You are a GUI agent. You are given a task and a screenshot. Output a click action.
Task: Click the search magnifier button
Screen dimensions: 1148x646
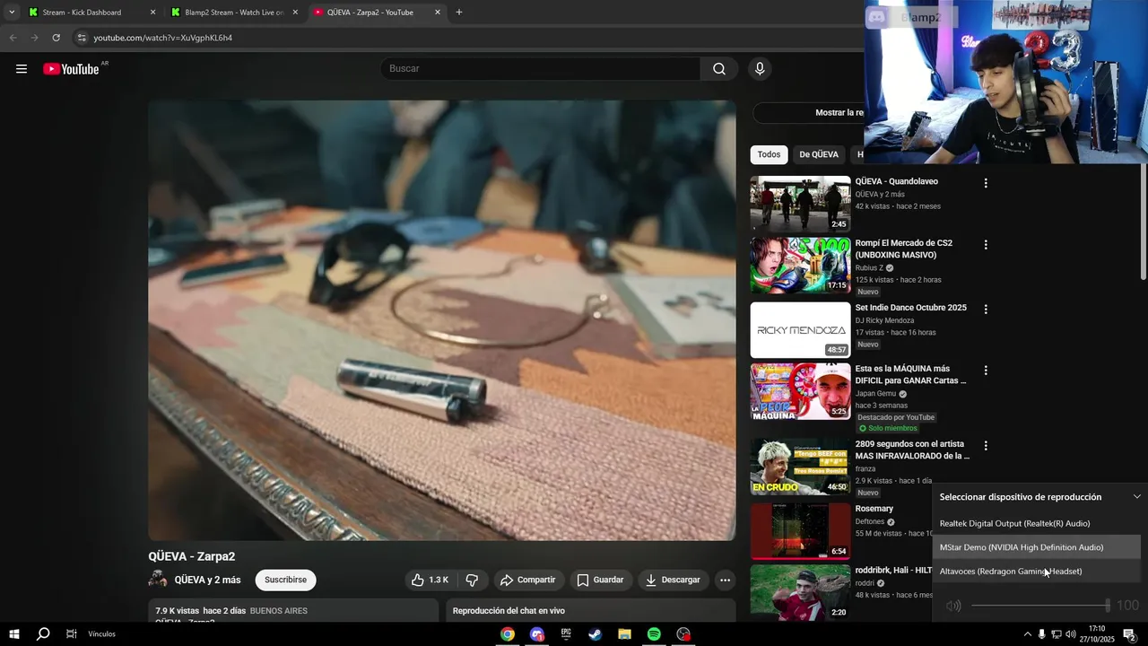coord(719,69)
